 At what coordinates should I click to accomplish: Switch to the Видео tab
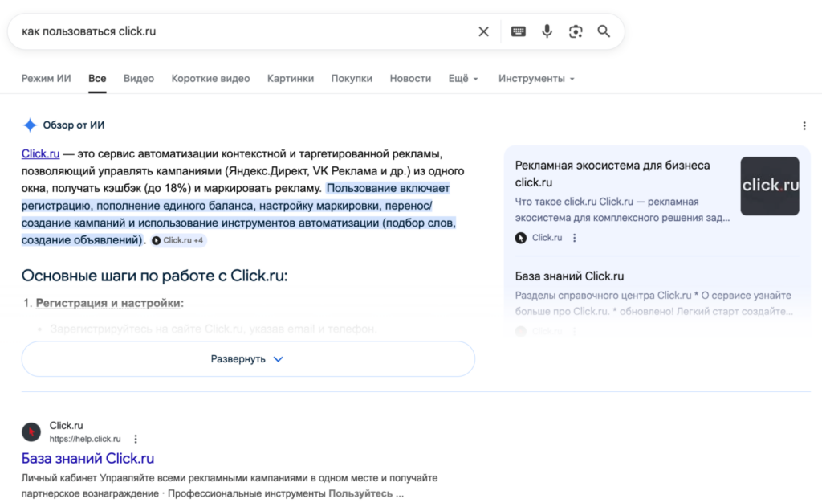click(138, 79)
